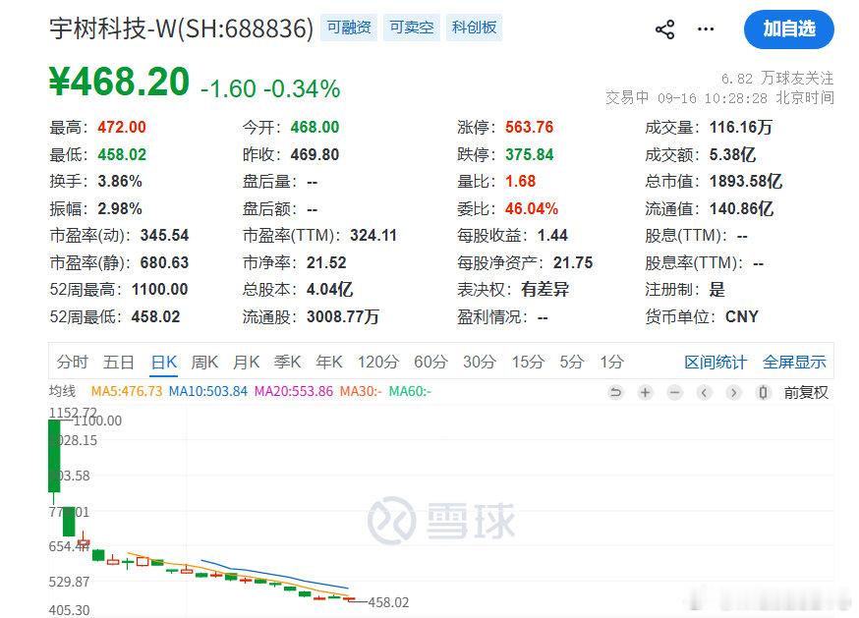Screen dimensions: 859x618
Task: Click the MA30 indicator label
Action: 361,391
